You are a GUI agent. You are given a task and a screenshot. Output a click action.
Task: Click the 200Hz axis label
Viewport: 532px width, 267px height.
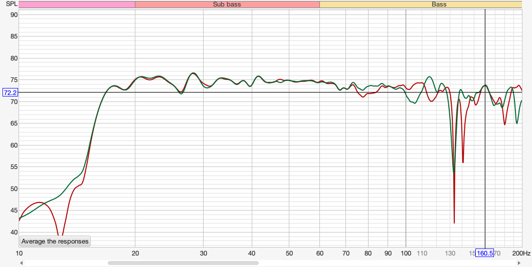521,253
